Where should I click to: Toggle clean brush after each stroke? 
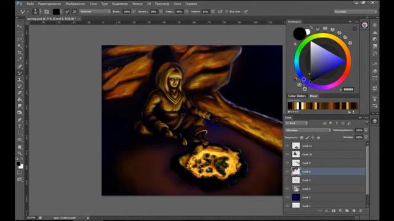(x=74, y=12)
